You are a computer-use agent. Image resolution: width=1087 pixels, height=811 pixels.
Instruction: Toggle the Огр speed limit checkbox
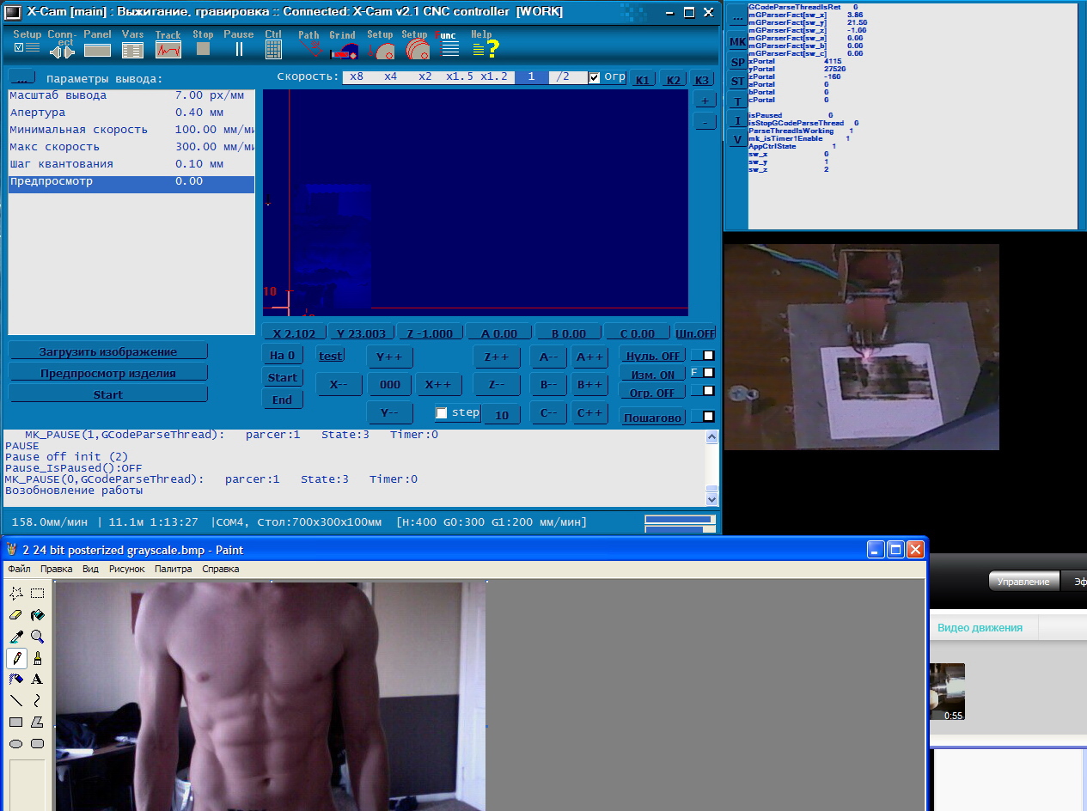(x=595, y=77)
